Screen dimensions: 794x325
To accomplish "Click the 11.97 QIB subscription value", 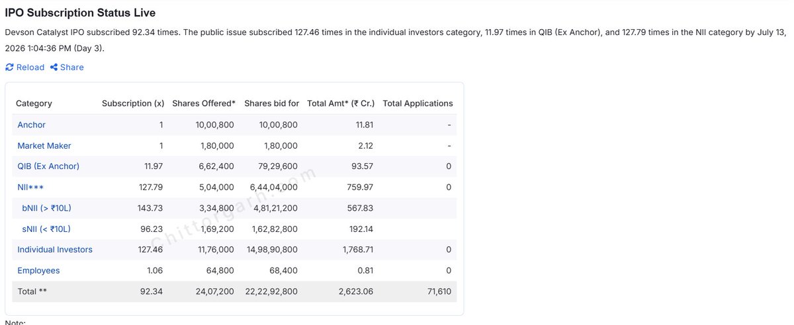I will (x=152, y=166).
